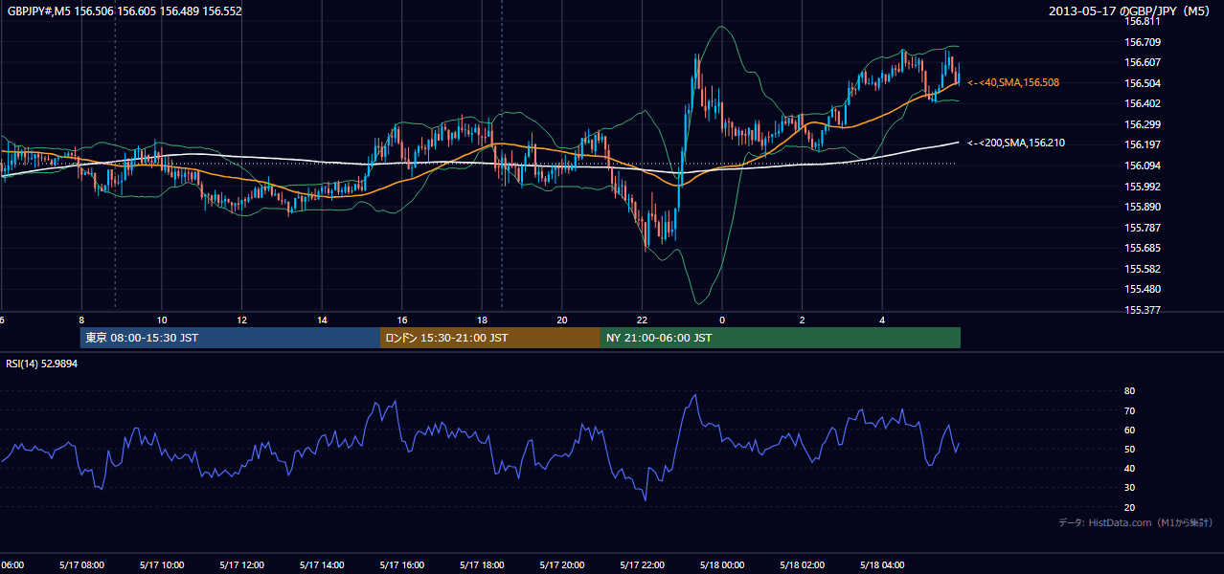The height and width of the screenshot is (574, 1224).
Task: Click price axis value 156.197
Action: tap(1143, 144)
